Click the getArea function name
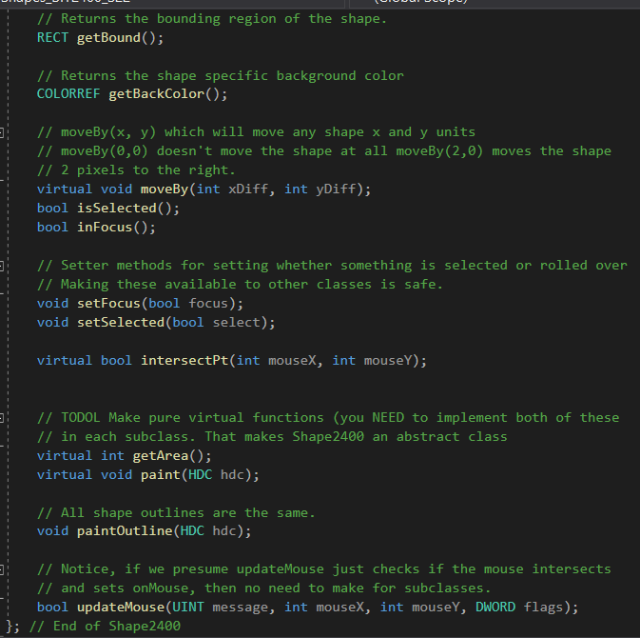Image resolution: width=640 pixels, height=638 pixels. pos(161,456)
